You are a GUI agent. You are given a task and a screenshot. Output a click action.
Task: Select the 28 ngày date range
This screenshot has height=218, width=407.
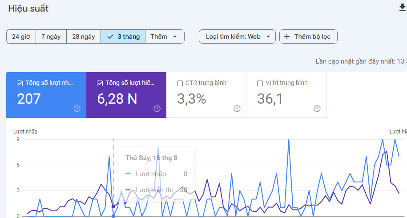click(x=84, y=36)
